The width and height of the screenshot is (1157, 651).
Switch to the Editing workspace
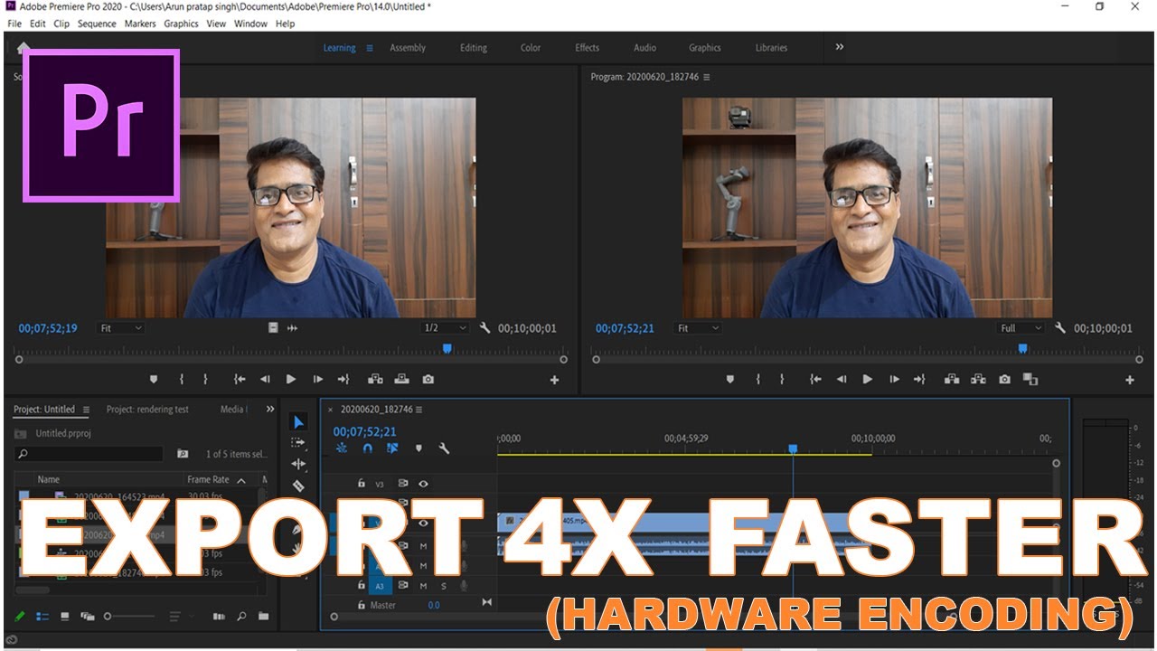(473, 48)
